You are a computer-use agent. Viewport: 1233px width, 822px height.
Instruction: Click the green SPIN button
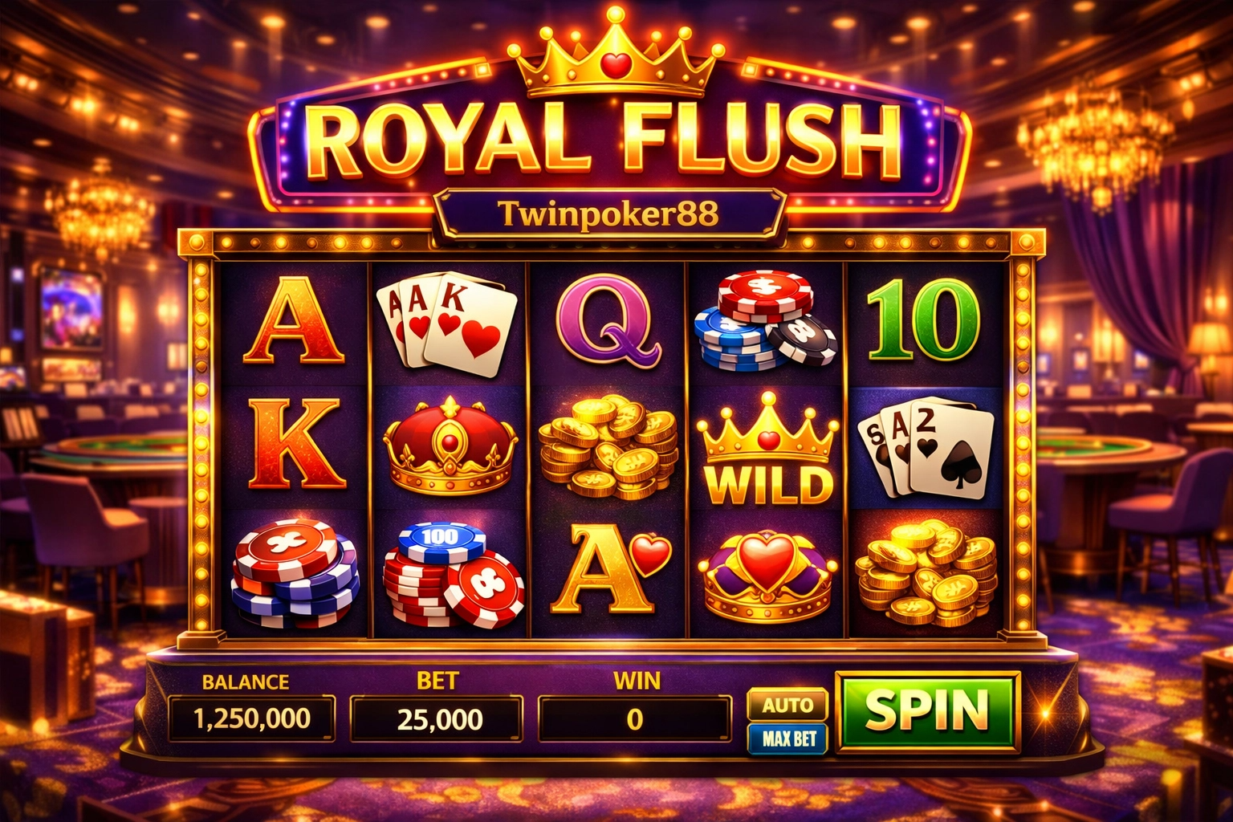928,711
